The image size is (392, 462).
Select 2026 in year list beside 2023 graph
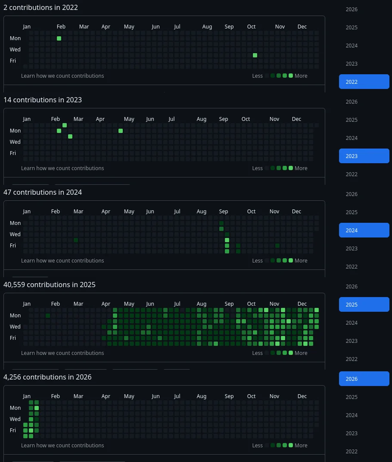(x=352, y=101)
